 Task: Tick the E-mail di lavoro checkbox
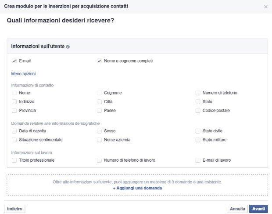pyautogui.click(x=198, y=160)
